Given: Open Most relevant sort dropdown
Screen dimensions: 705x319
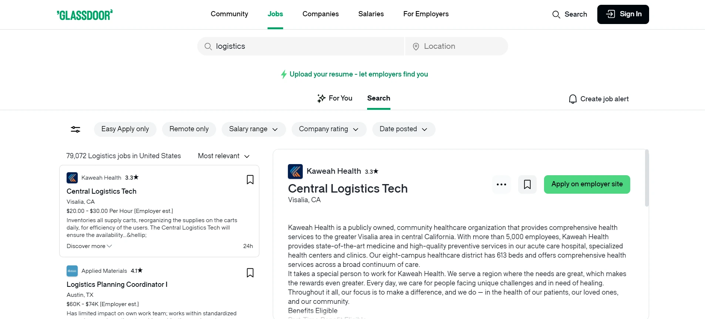Looking at the screenshot, I should point(224,156).
